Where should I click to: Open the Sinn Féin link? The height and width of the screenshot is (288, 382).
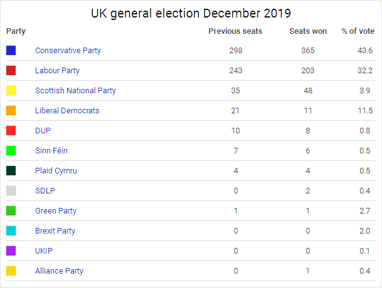click(x=51, y=151)
